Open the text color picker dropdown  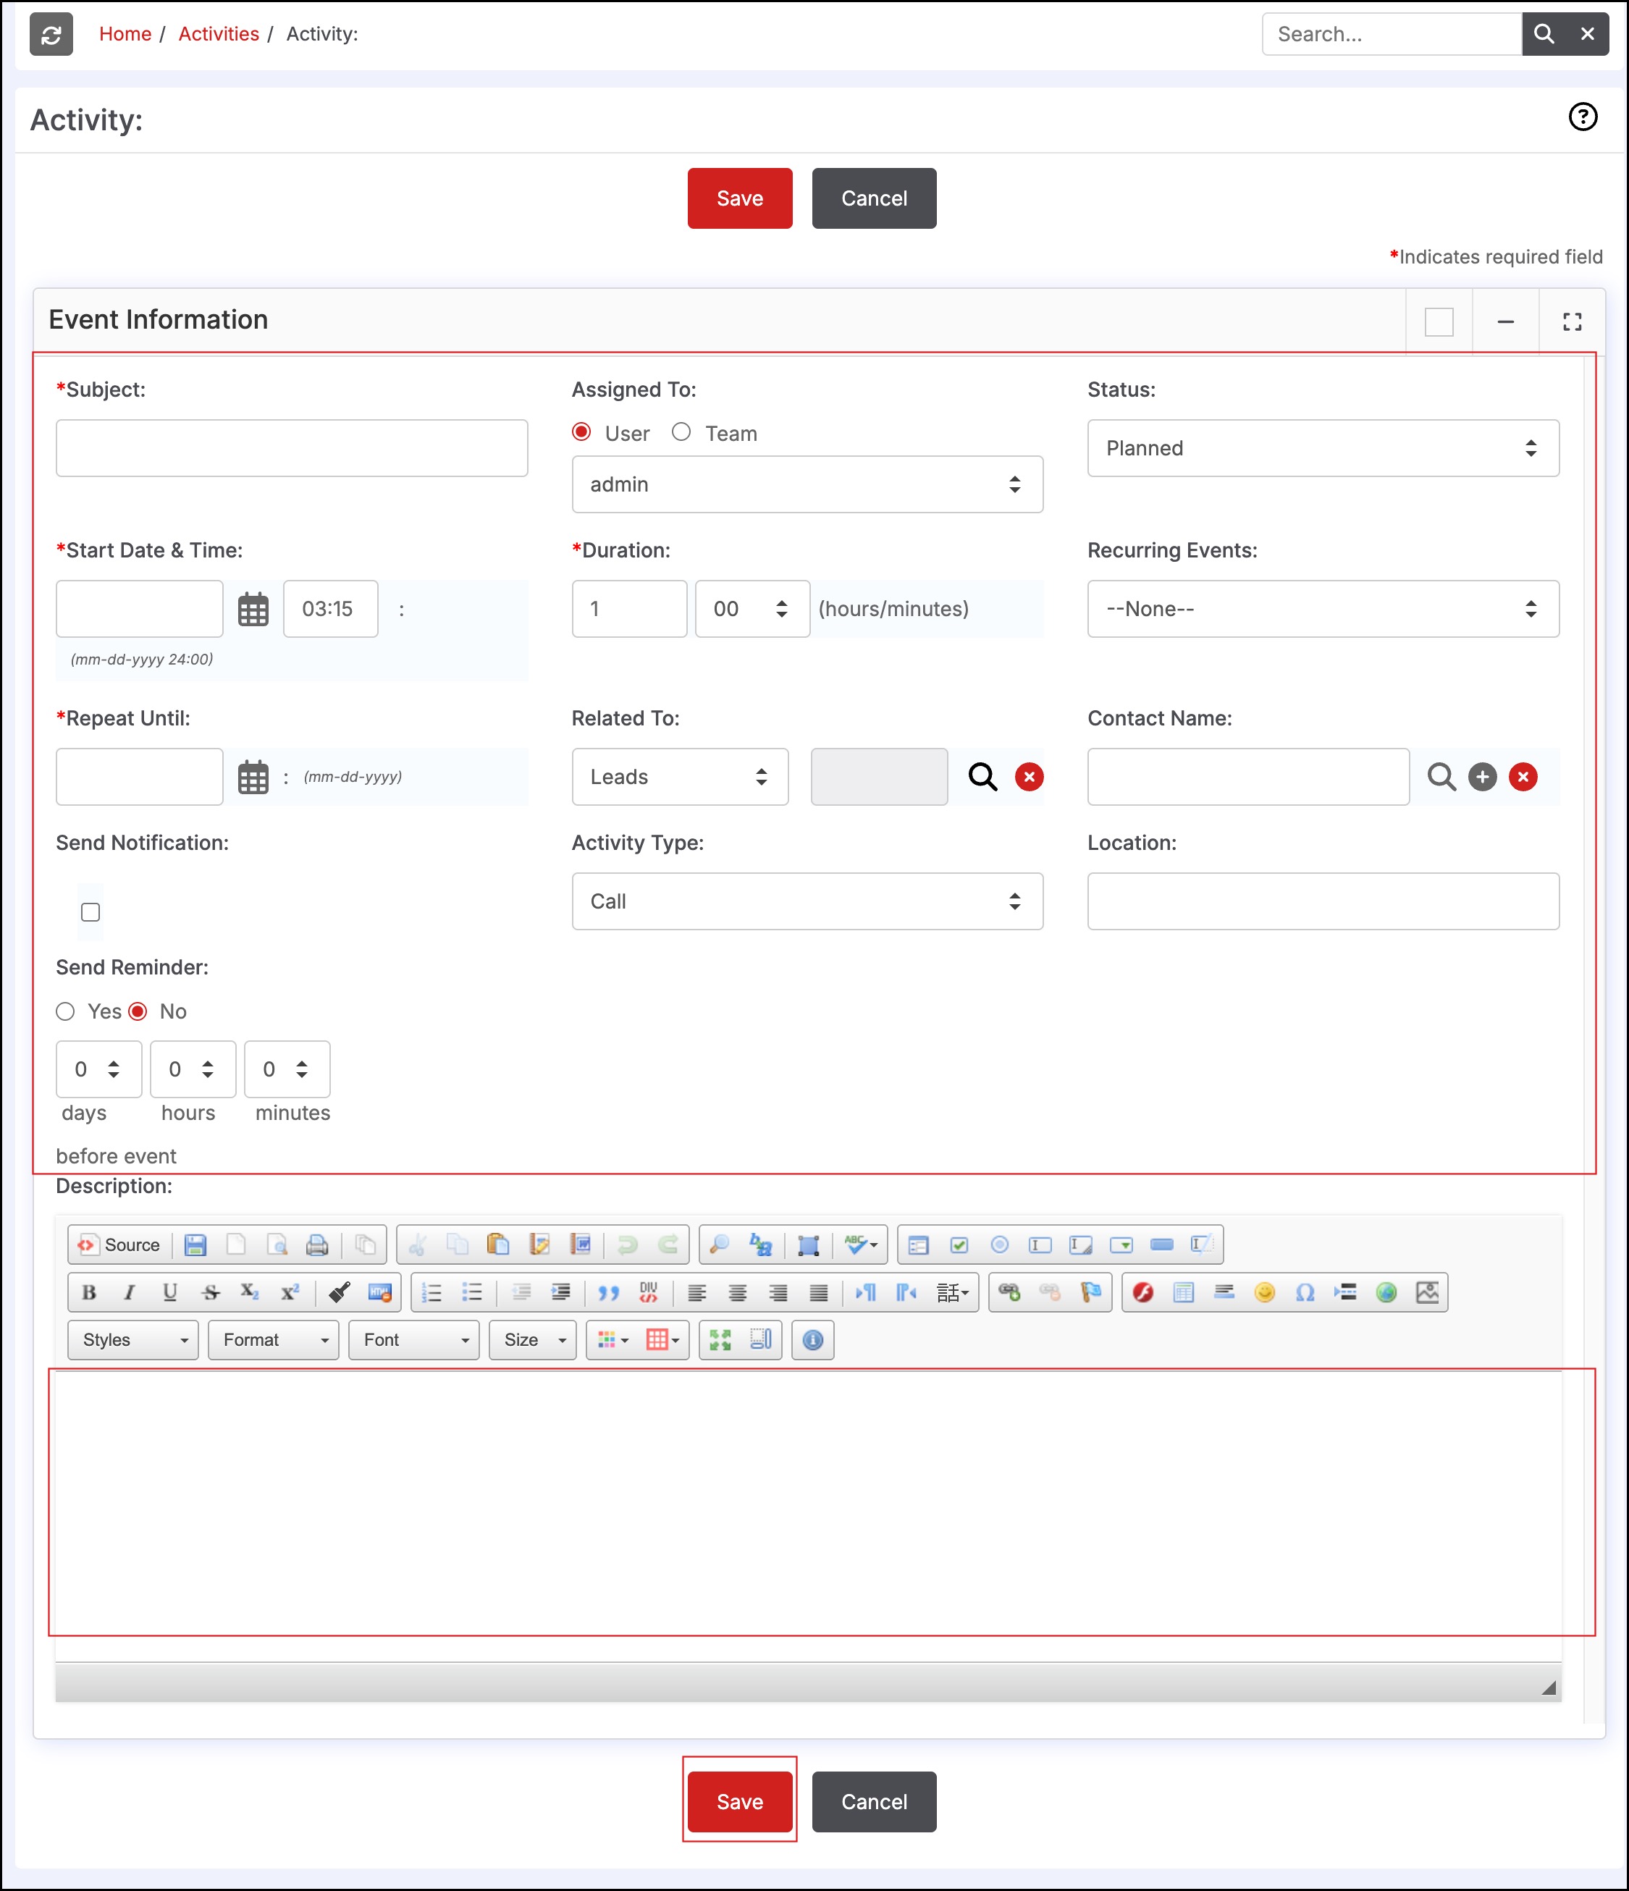613,1340
